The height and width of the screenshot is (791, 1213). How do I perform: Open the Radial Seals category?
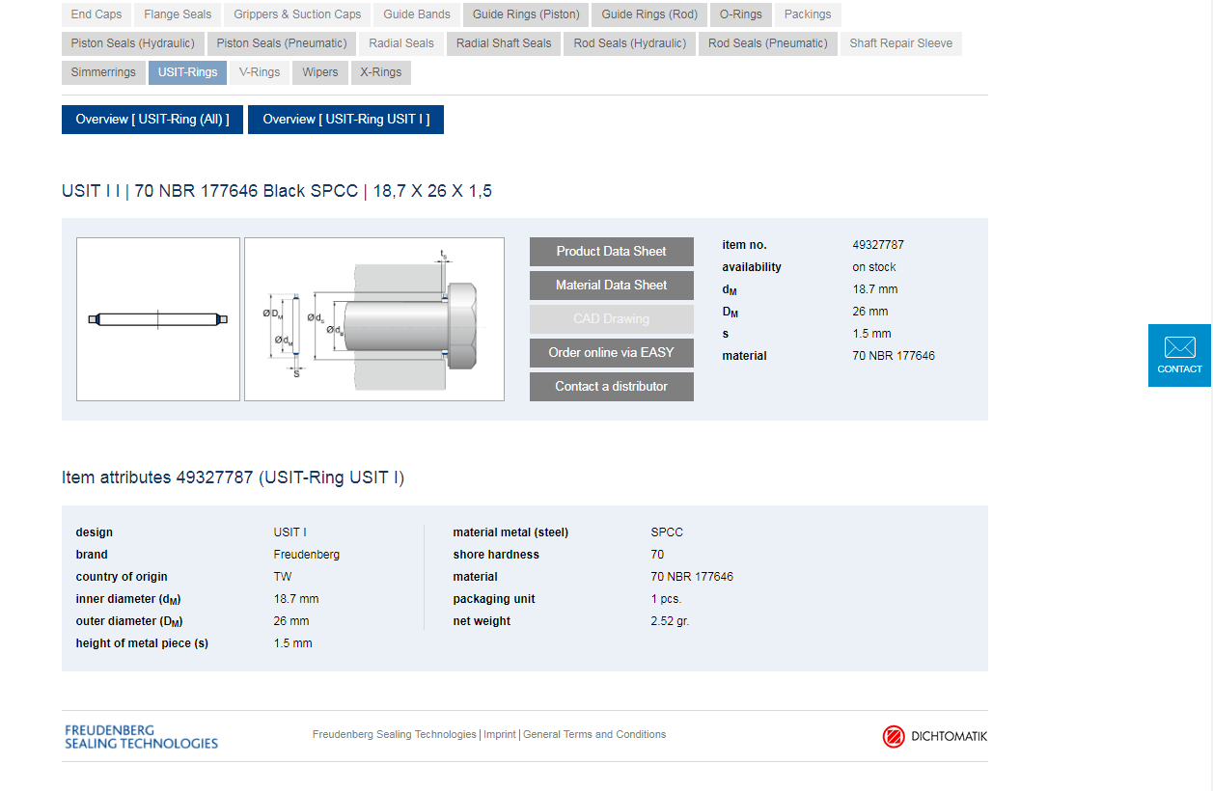pos(401,43)
